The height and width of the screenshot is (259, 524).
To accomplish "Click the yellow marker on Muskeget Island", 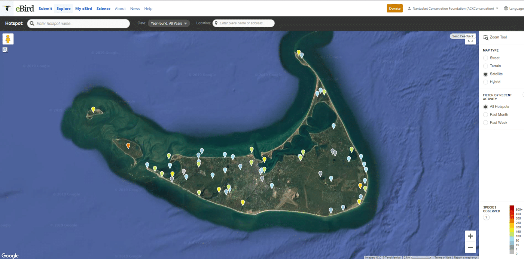I will [x=93, y=110].
